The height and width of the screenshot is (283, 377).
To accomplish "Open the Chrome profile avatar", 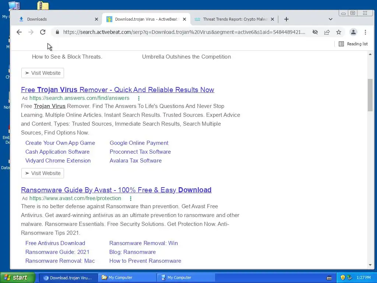I will (x=353, y=32).
